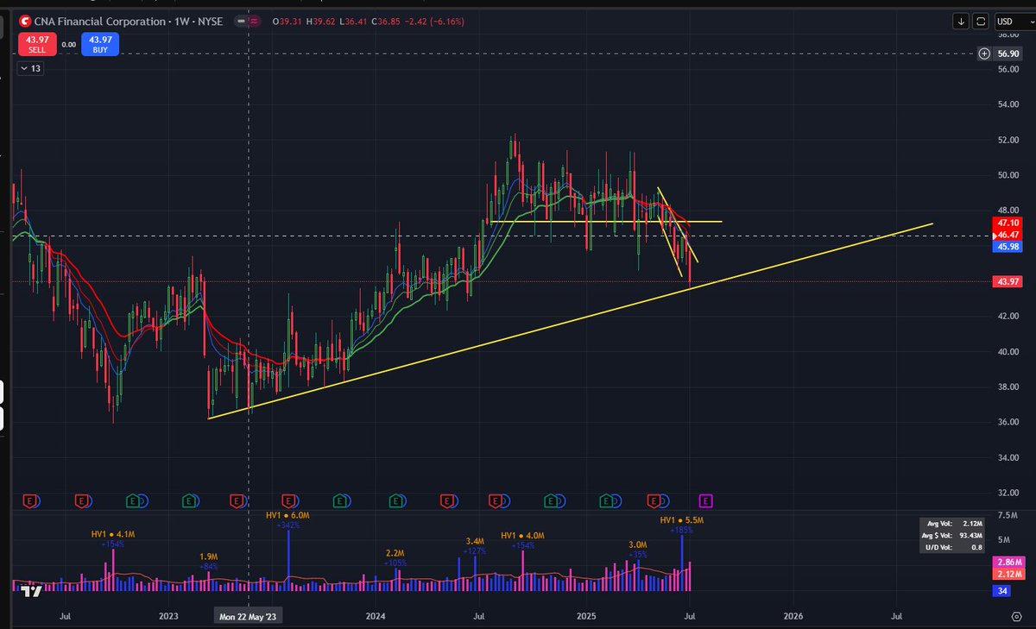Click the blue 45.98 price label
The width and height of the screenshot is (1036, 629).
[1008, 247]
